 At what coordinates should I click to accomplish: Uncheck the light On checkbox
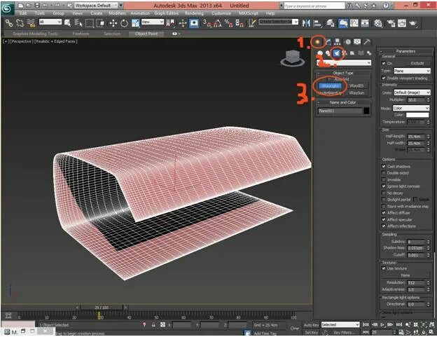tap(384, 63)
